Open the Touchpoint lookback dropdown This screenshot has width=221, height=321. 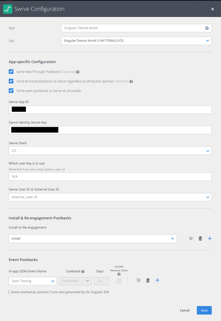(75, 281)
